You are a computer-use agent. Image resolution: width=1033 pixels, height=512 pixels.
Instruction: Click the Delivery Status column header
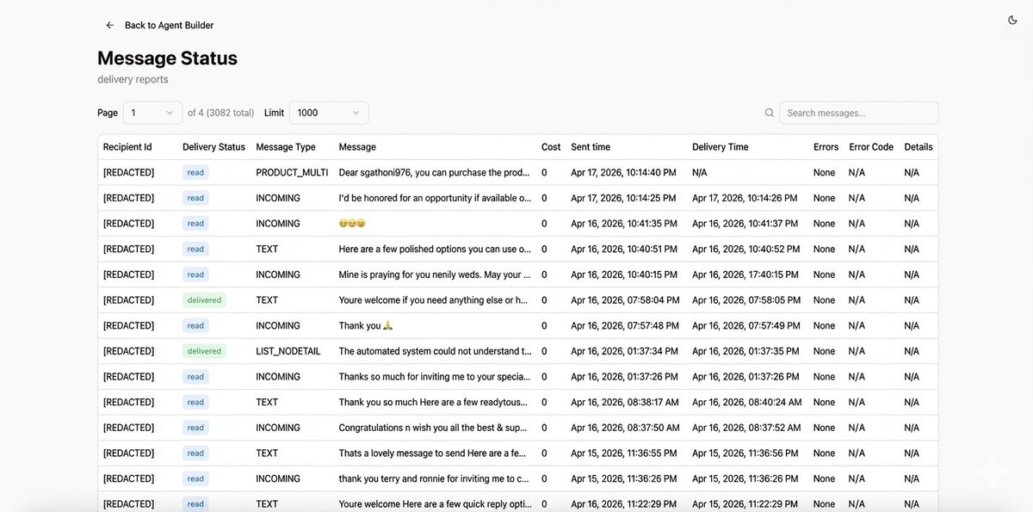[x=213, y=147]
